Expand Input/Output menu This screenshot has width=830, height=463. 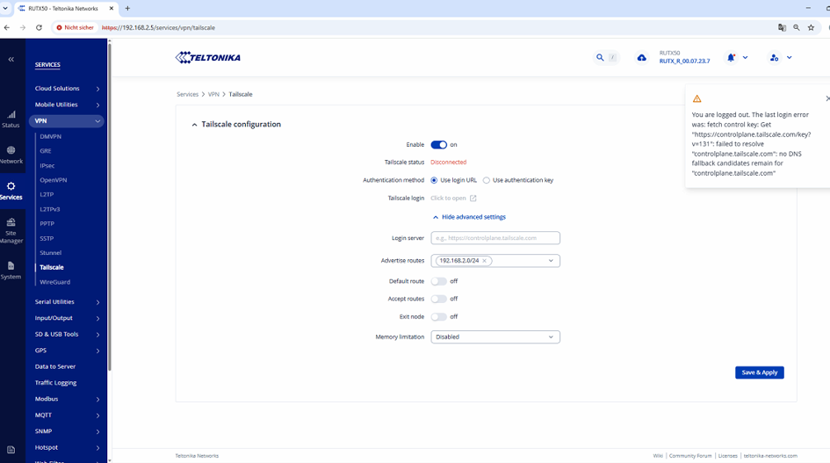(67, 318)
